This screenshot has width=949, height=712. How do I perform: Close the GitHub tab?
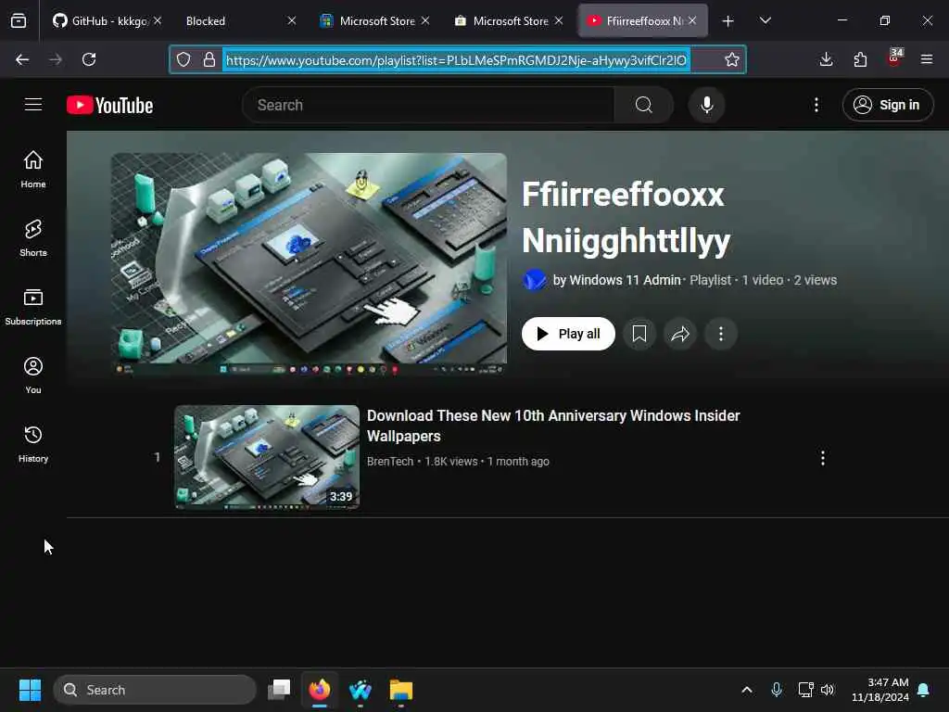click(158, 20)
